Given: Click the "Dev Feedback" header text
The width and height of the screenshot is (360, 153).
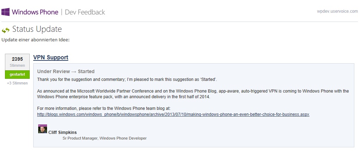Looking at the screenshot, I should pyautogui.click(x=85, y=12).
